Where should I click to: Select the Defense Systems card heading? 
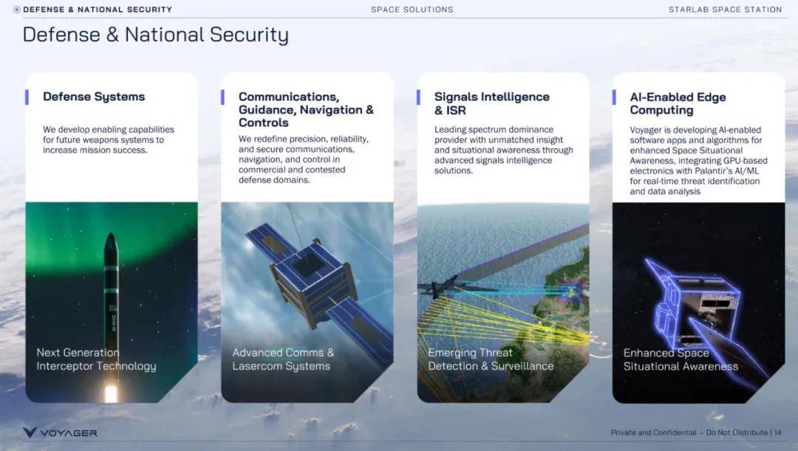(x=94, y=97)
